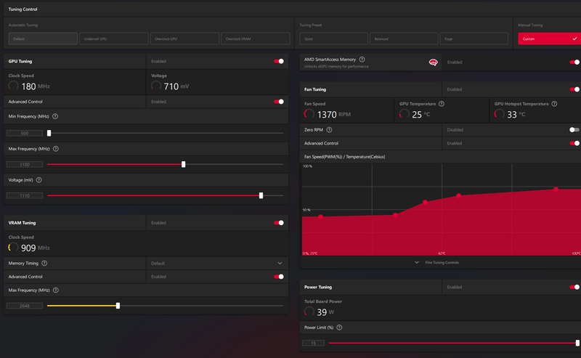Open Min Frequency help icon
Image resolution: width=581 pixels, height=358 pixels.
click(x=55, y=116)
